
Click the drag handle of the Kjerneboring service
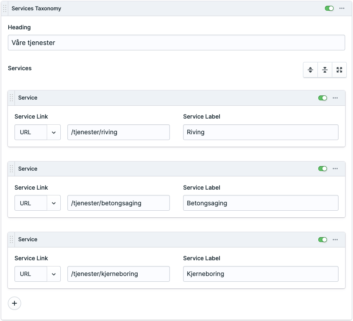point(12,240)
